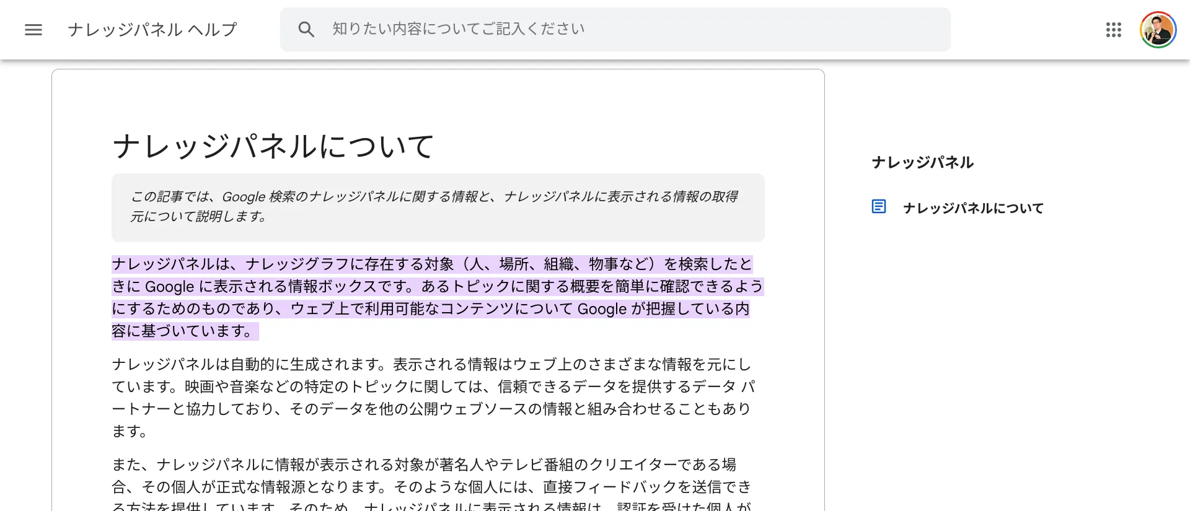Click the highlighted first paragraph
This screenshot has width=1190, height=511.
[437, 297]
